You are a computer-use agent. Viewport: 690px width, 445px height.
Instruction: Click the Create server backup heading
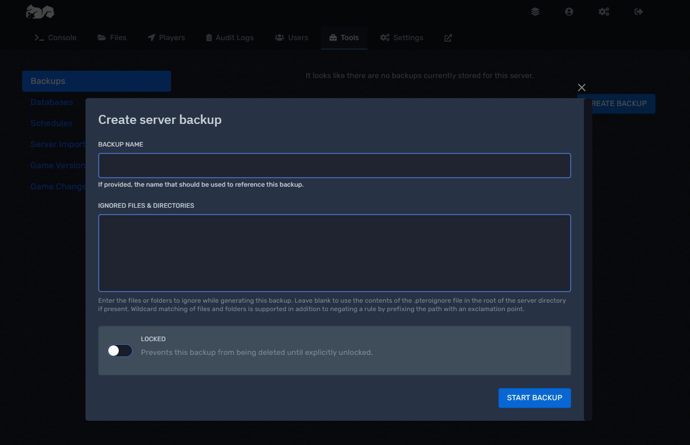pyautogui.click(x=160, y=120)
